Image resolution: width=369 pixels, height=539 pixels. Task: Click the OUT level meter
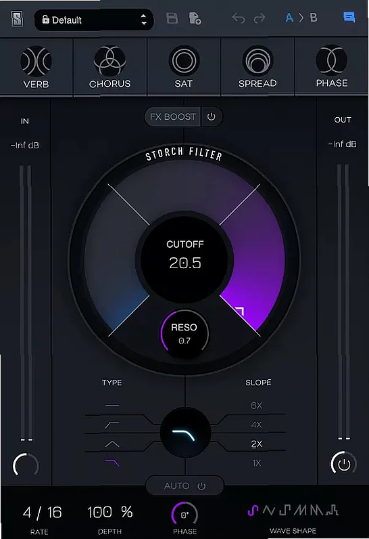(343, 302)
